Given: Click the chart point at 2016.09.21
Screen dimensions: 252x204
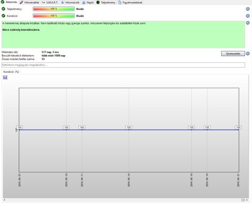Looking at the screenshot, I should [x=238, y=130].
